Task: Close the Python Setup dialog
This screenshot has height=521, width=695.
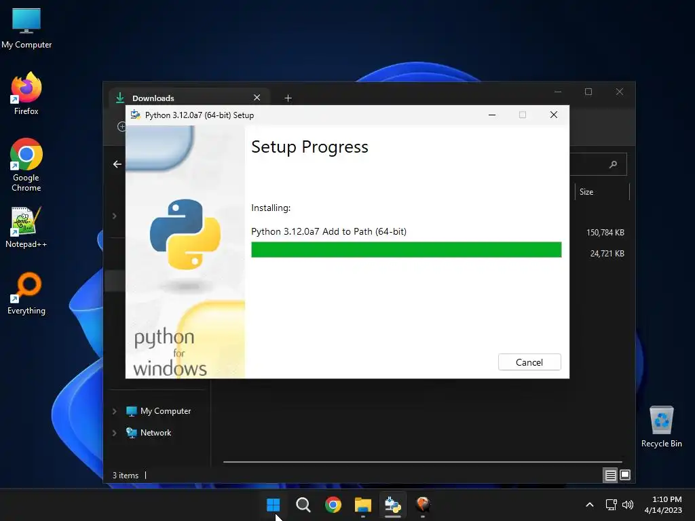Action: (554, 115)
